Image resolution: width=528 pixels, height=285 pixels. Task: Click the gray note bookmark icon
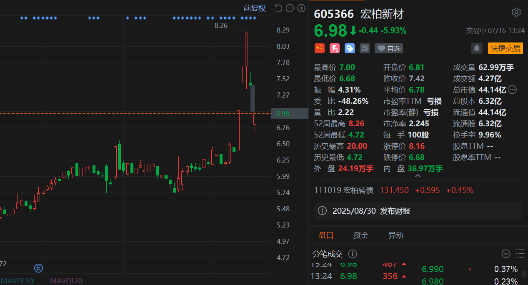click(364, 48)
